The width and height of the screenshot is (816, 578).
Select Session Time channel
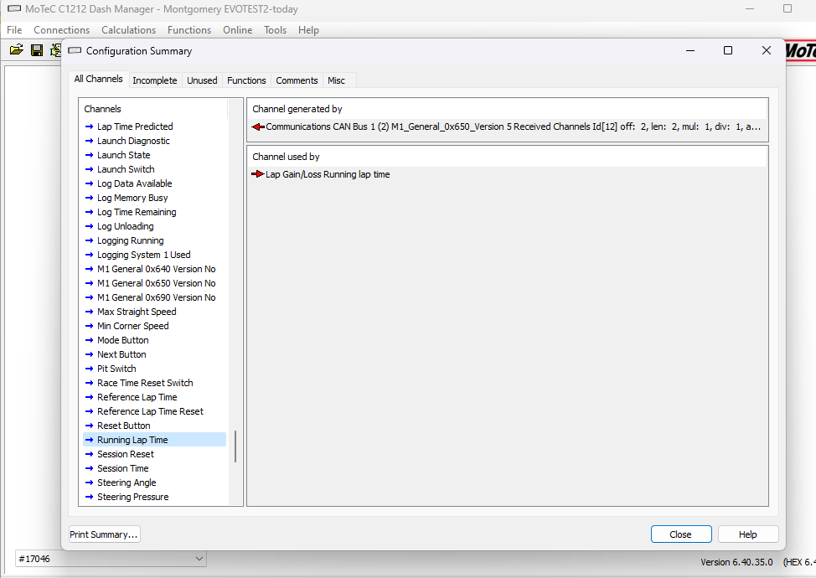point(123,468)
